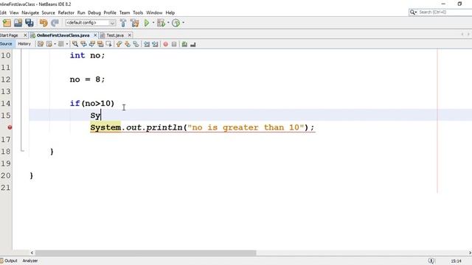Viewport: 472px width, 265px height.
Task: Click the Shift Line Right icon
Action: 155,44
